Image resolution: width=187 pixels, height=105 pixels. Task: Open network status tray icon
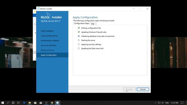[159, 103]
